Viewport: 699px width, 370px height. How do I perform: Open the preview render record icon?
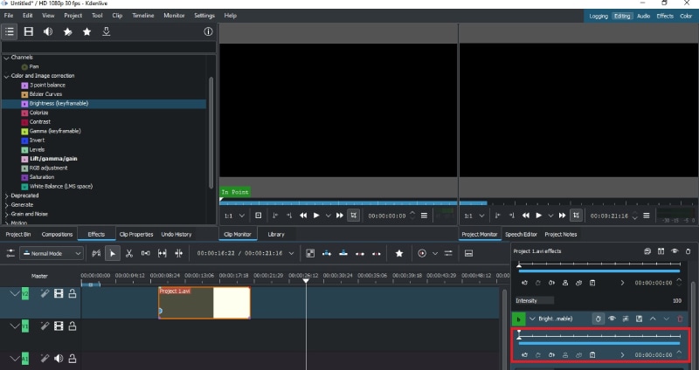click(x=422, y=253)
